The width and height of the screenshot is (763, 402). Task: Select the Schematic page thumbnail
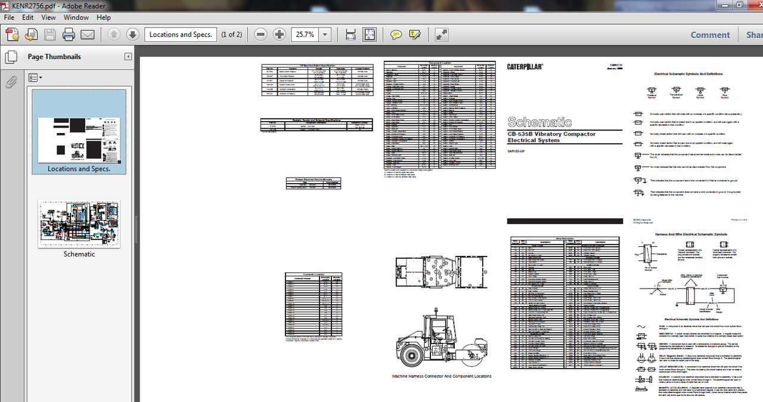[79, 224]
